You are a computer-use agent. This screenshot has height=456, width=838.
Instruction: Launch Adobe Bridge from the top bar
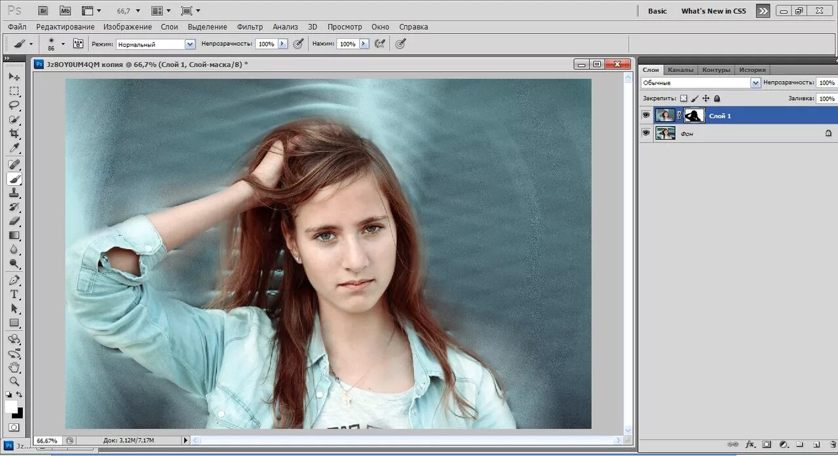coord(43,11)
